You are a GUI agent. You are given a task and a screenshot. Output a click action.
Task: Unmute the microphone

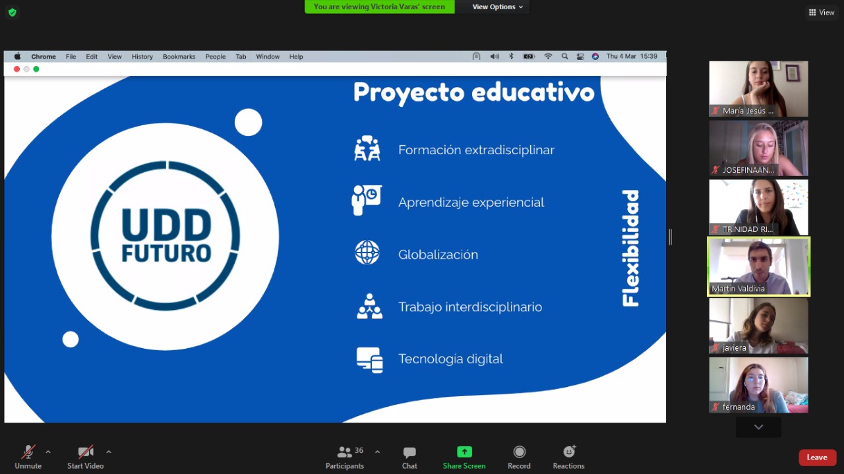(x=28, y=457)
